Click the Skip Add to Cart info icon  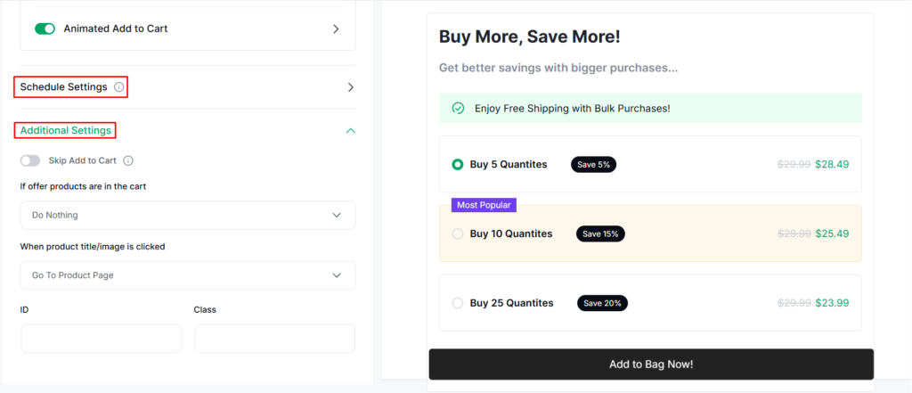pos(128,160)
